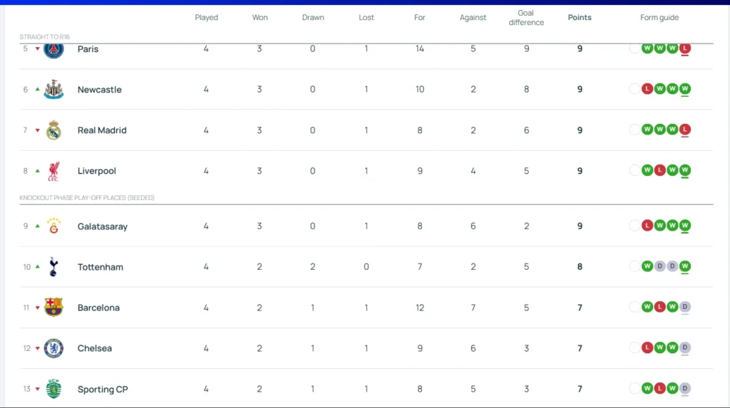Click Paris latest result L badge
This screenshot has height=408, width=730.
(685, 48)
